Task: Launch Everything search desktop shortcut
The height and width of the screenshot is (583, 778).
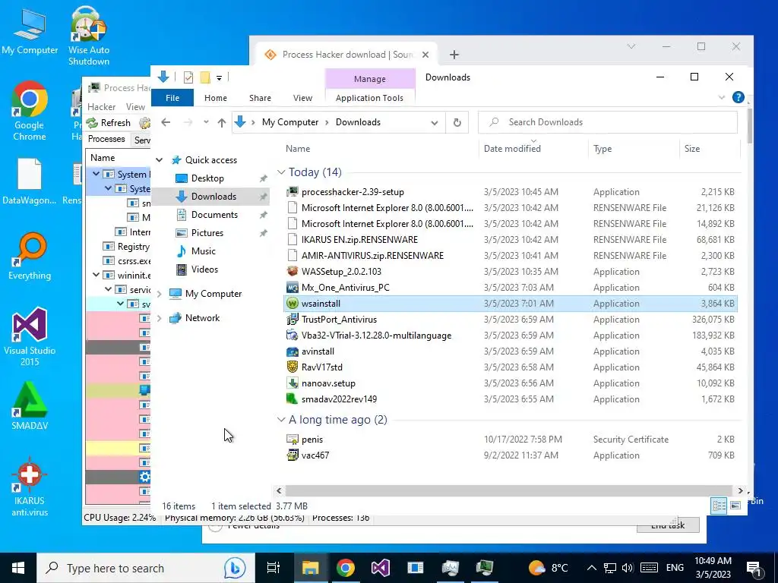Action: (30, 257)
